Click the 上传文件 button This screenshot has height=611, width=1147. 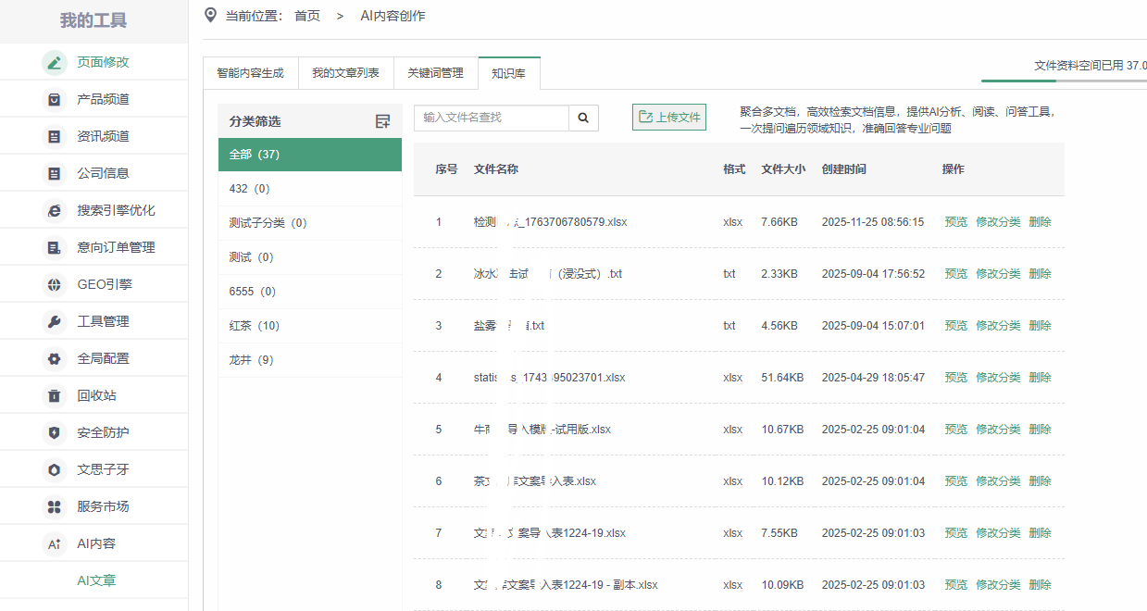coord(669,118)
